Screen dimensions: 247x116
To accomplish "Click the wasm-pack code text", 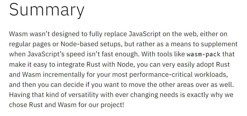I will coord(204,54).
